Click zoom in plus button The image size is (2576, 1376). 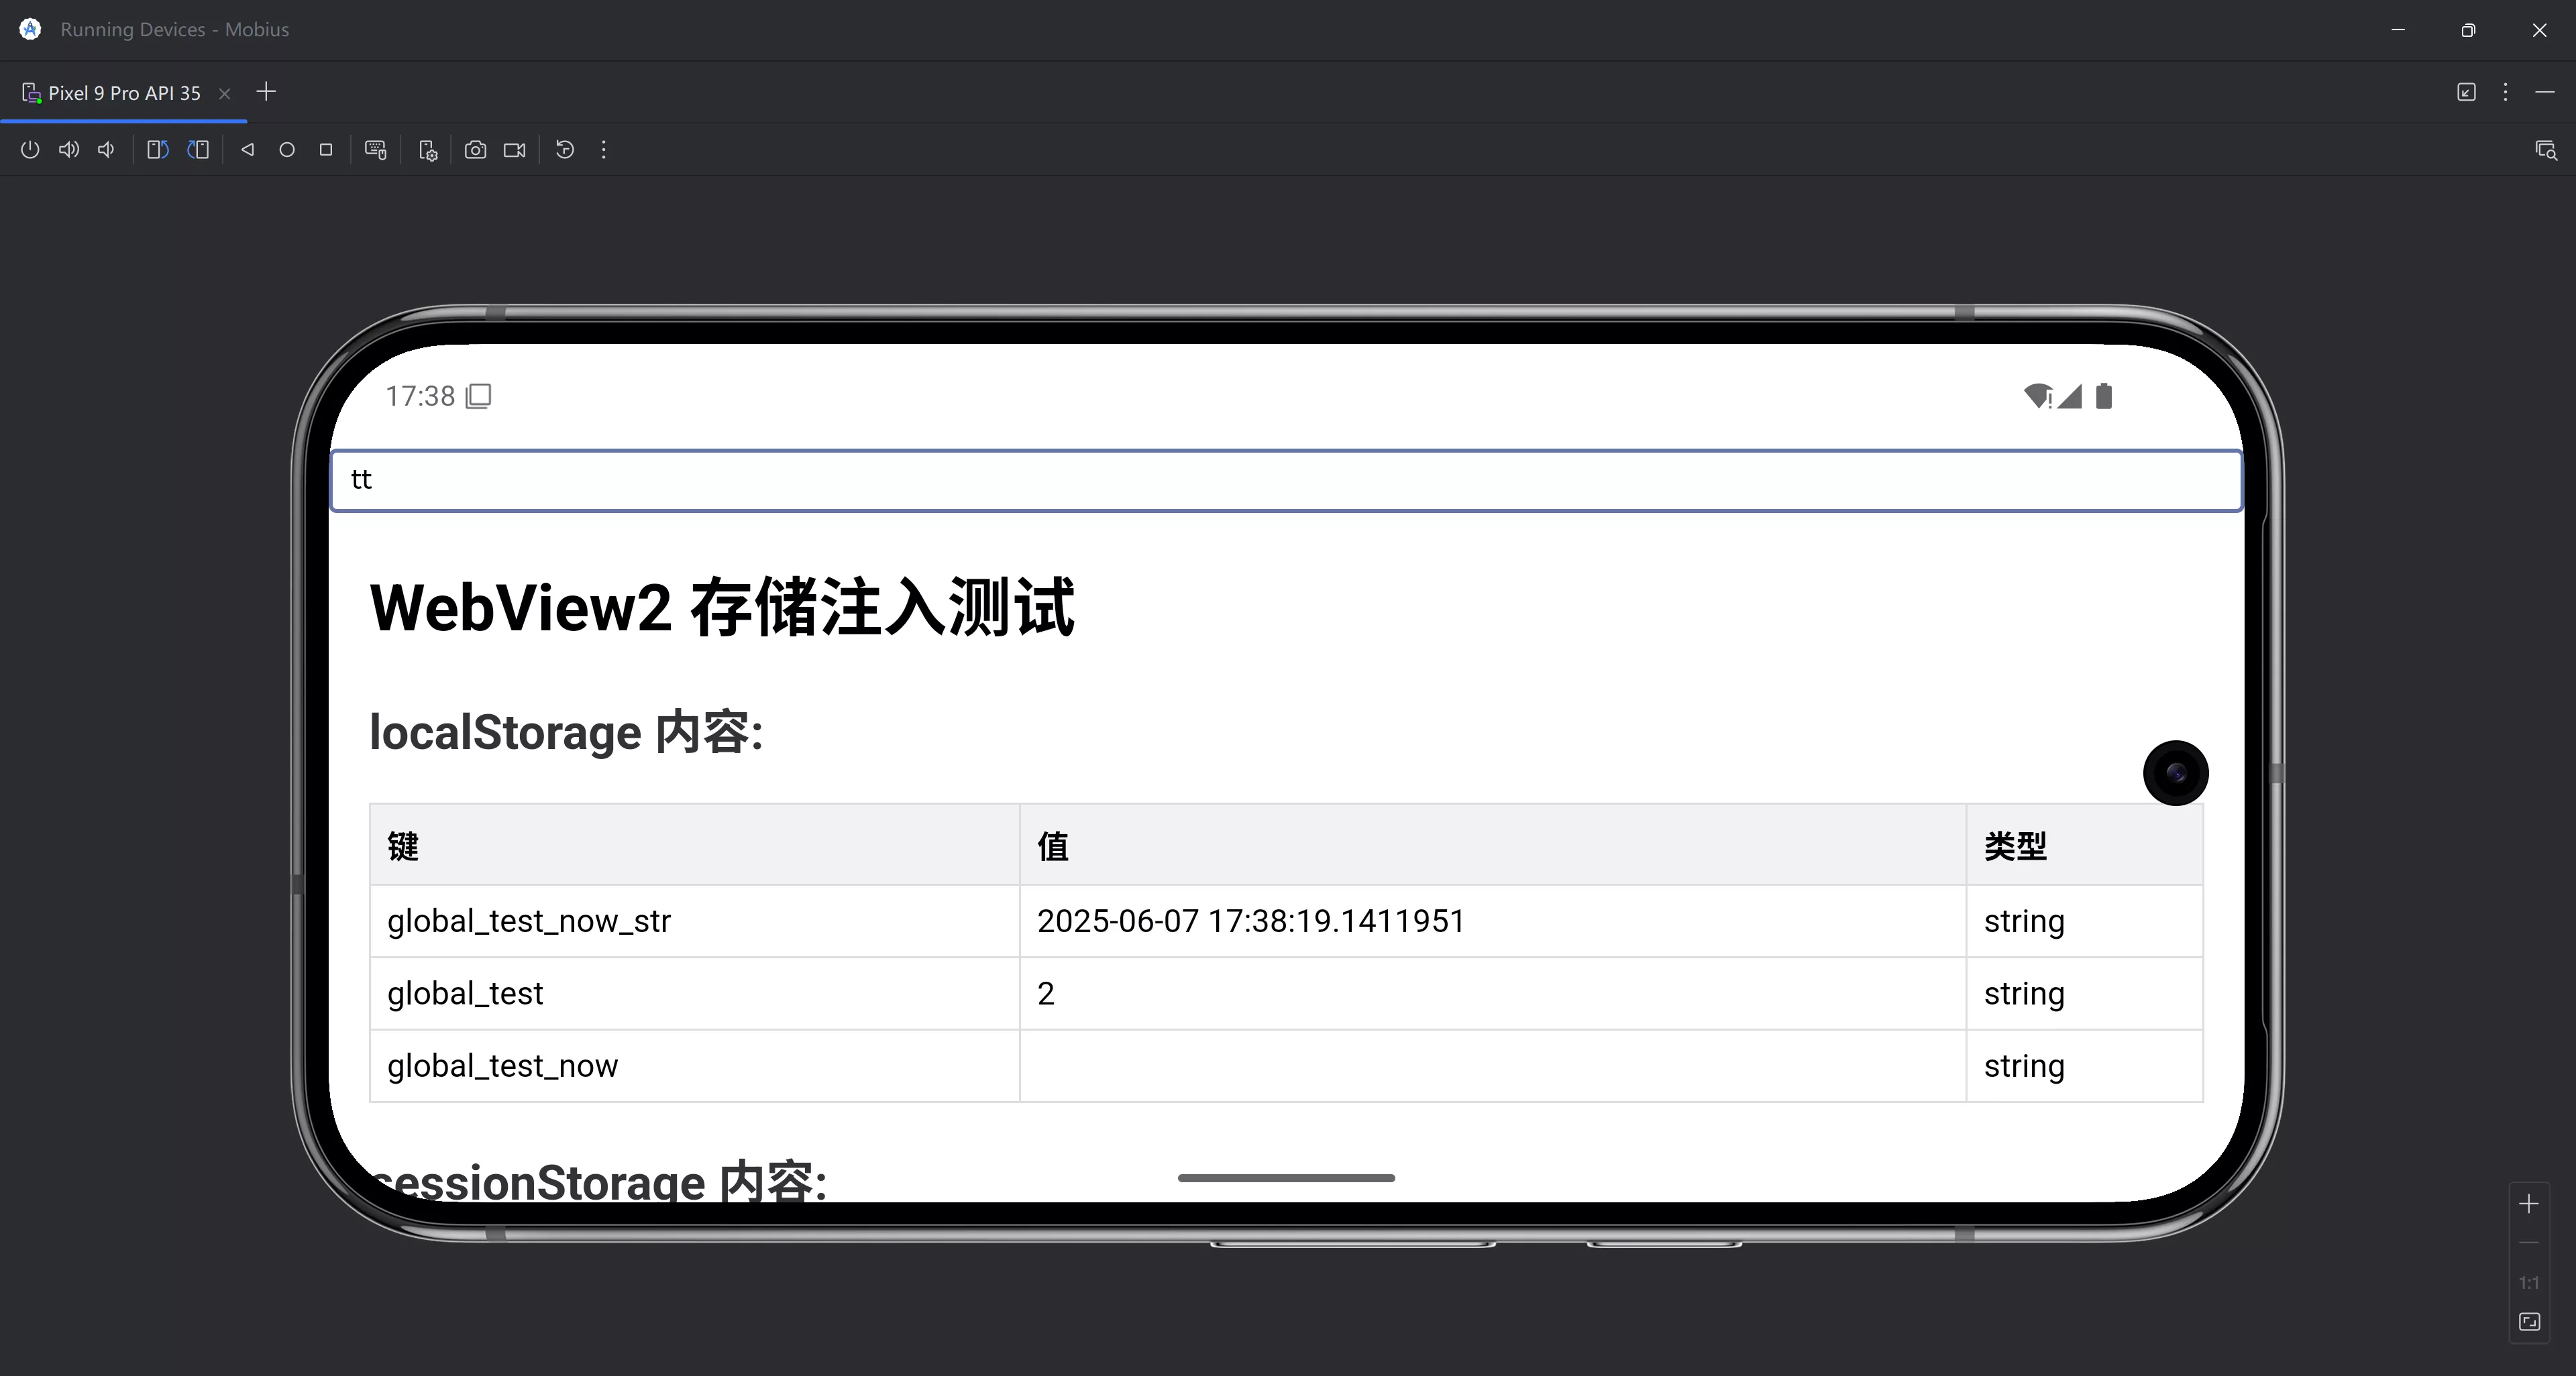click(2529, 1204)
